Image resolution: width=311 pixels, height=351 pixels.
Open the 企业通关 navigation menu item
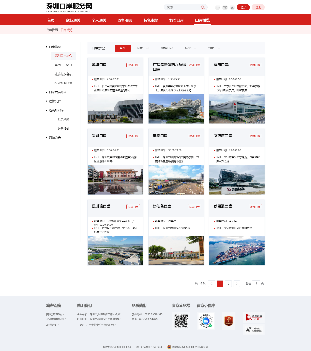pyautogui.click(x=73, y=20)
